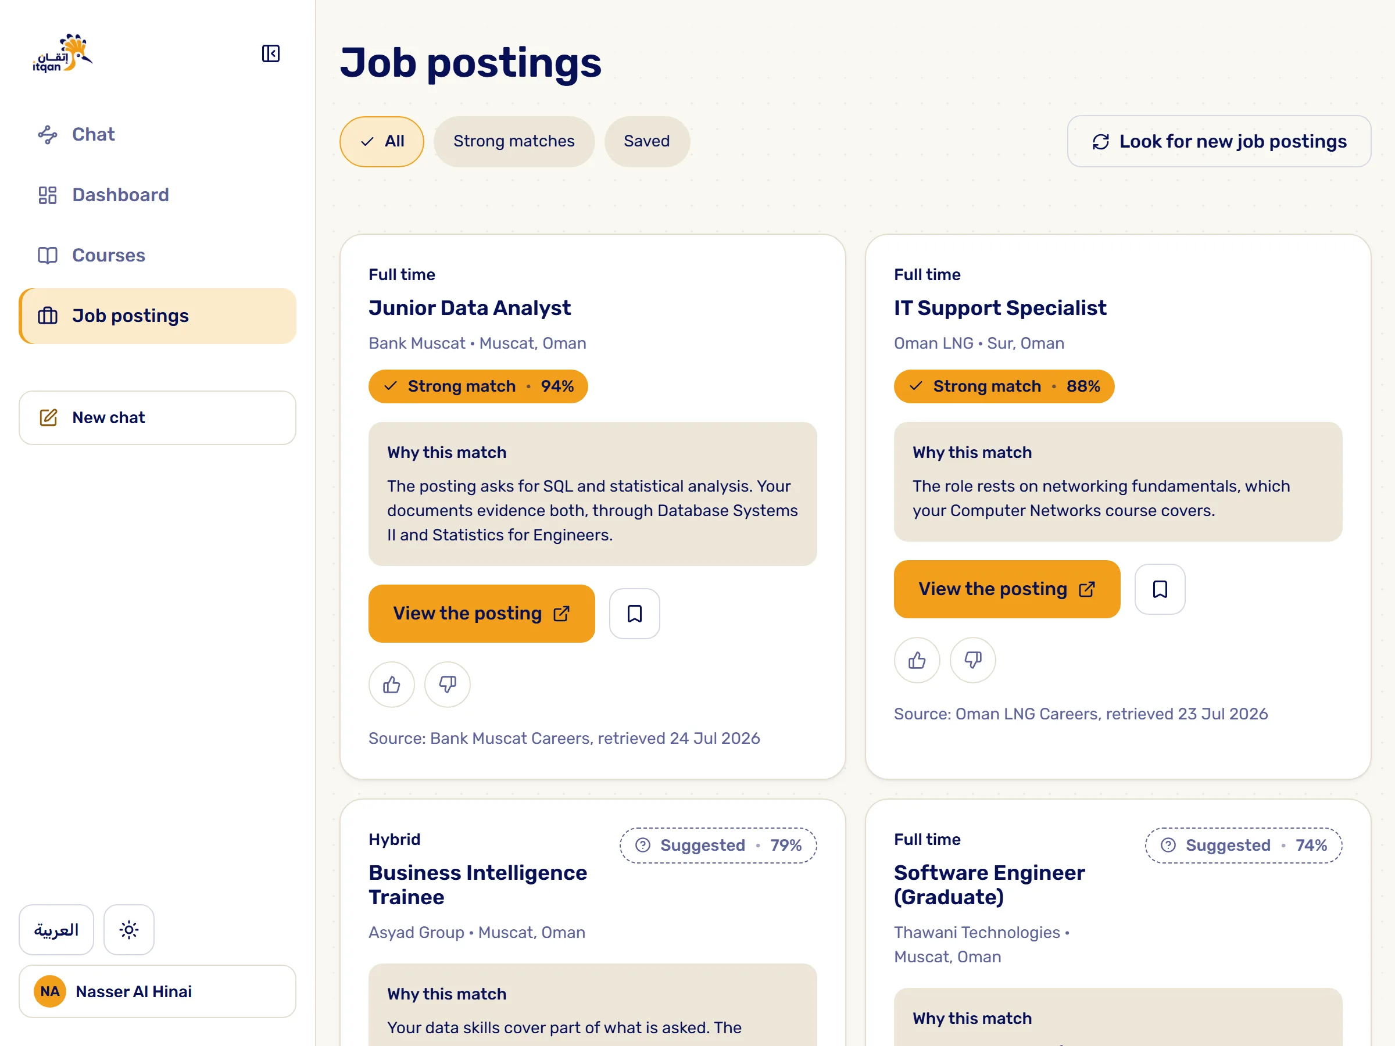Toggle light/dark theme sun icon

pos(128,930)
